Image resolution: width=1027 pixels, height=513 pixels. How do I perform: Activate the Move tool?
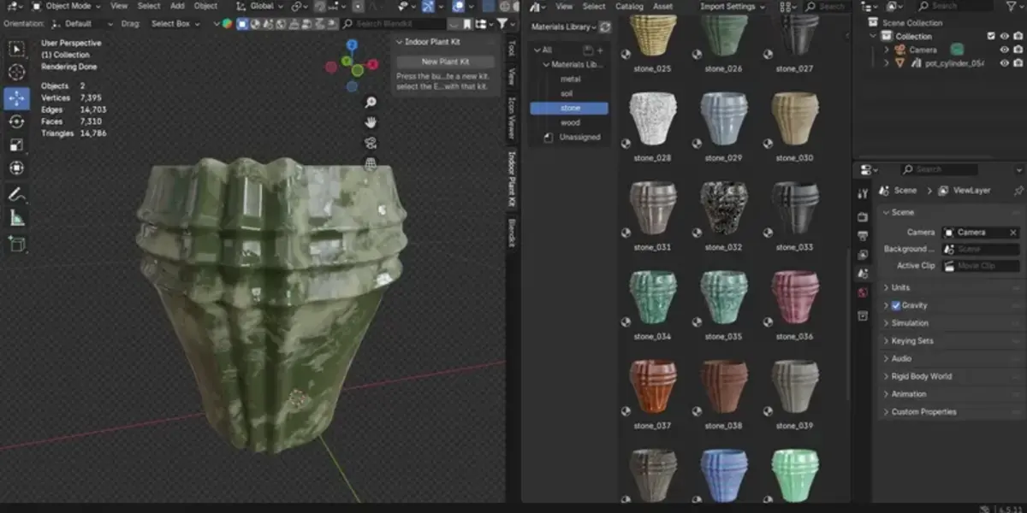point(16,98)
